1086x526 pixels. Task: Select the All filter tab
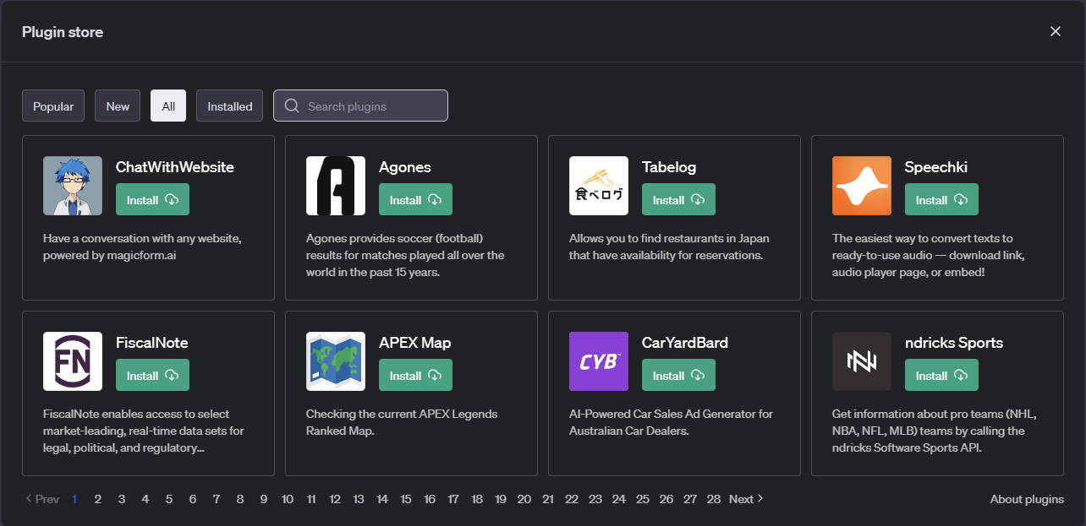pos(168,106)
